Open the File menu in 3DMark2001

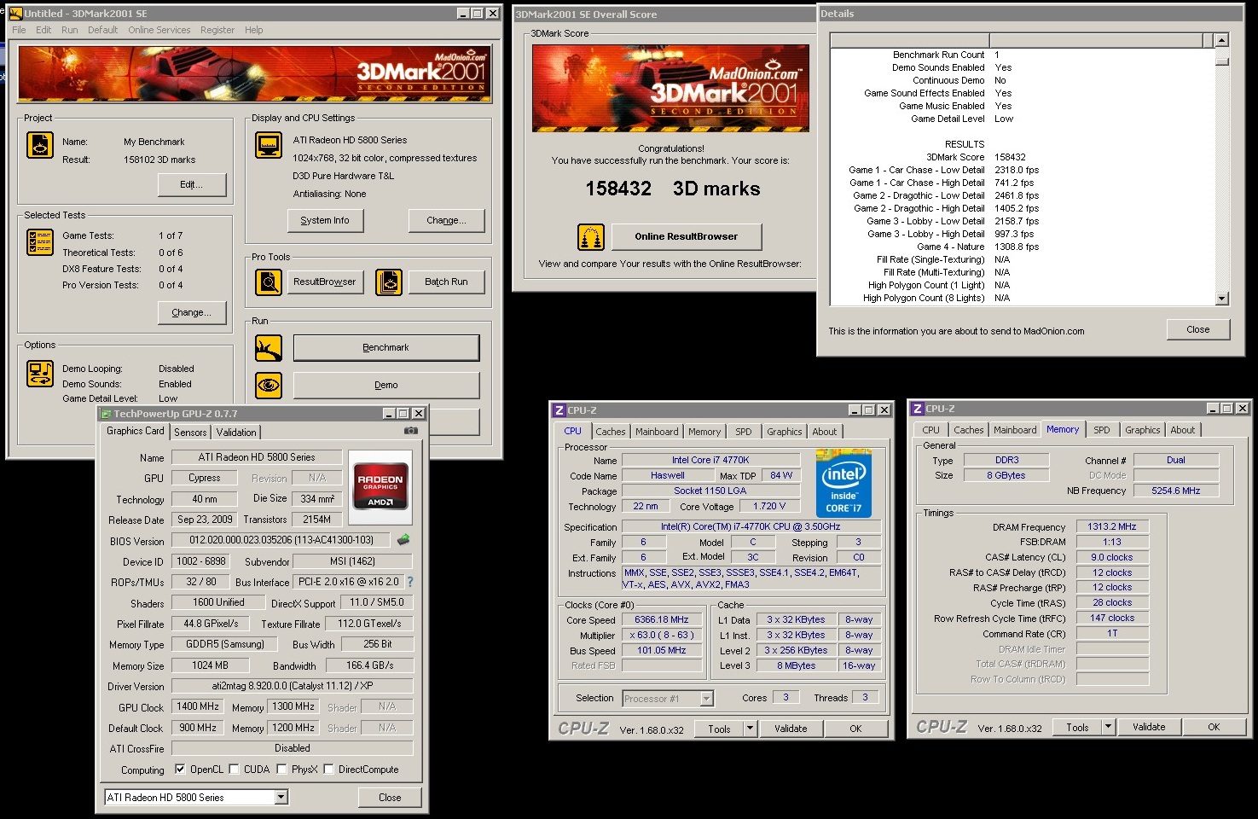click(x=19, y=30)
